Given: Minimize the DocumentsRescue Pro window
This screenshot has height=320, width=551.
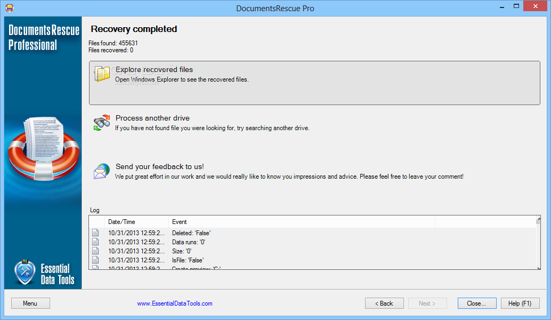Looking at the screenshot, I should coord(502,6).
